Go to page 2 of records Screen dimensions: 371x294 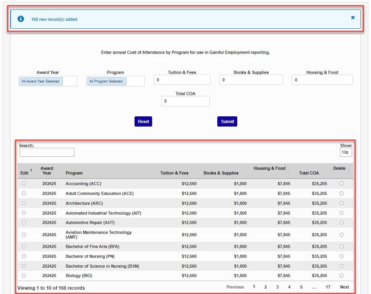(266, 287)
